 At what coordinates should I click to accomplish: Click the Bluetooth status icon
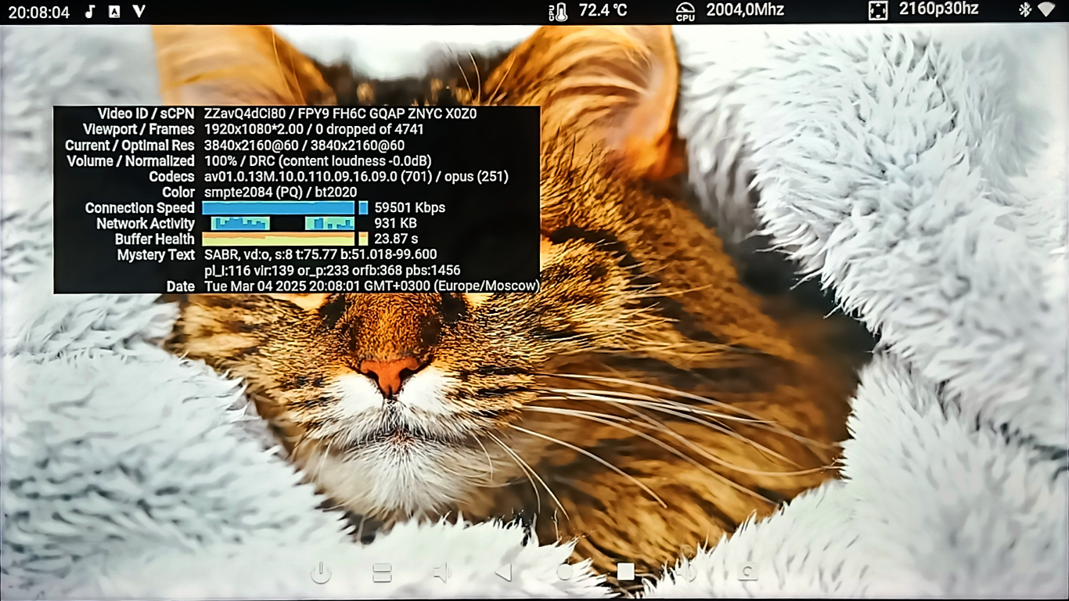(x=1024, y=10)
